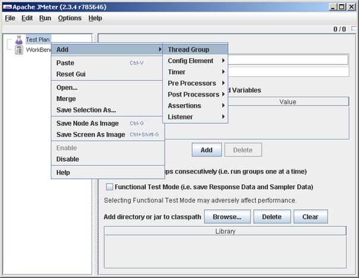Click the Add button under variables table

(207, 150)
